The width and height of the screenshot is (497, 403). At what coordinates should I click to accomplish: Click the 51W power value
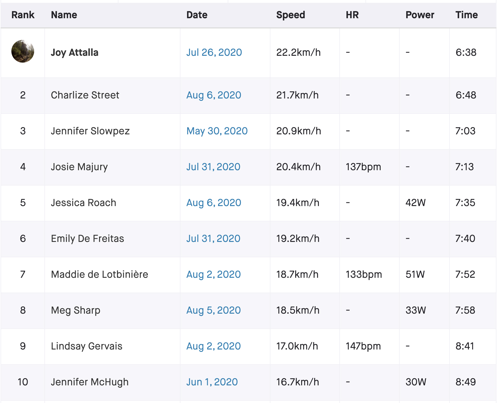tap(415, 274)
